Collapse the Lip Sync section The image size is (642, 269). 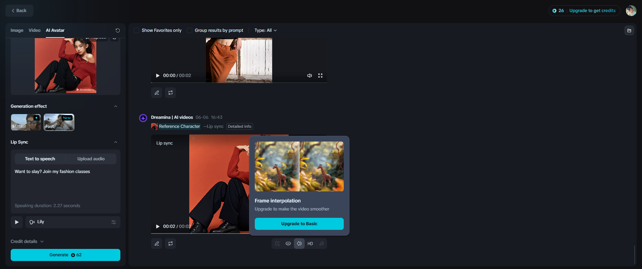(x=116, y=142)
